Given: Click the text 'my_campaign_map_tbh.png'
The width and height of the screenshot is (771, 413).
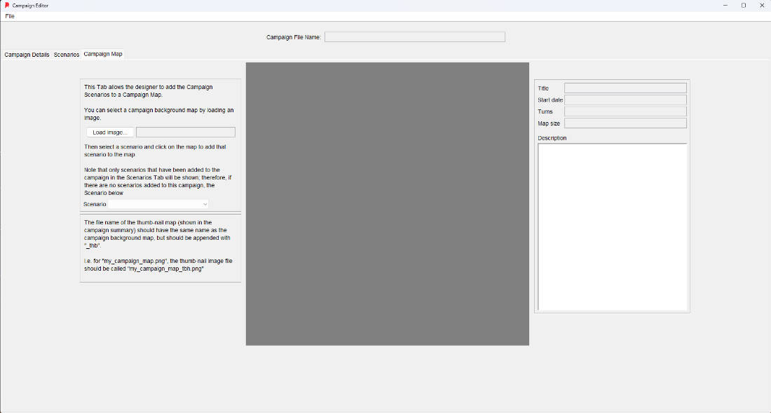Looking at the screenshot, I should point(166,269).
